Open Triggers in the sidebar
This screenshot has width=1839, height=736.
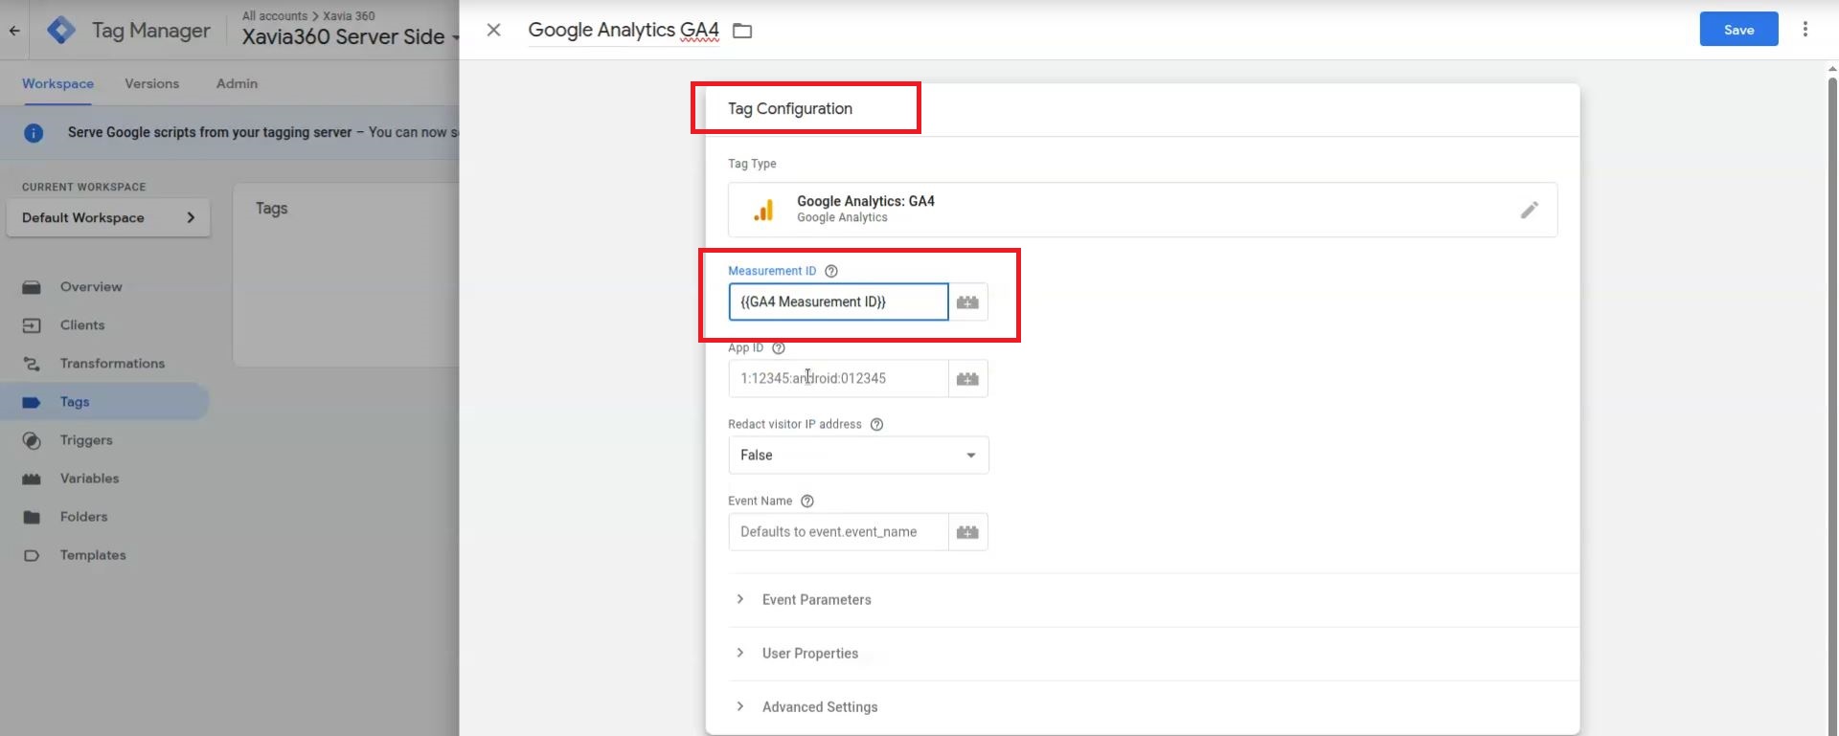[86, 440]
